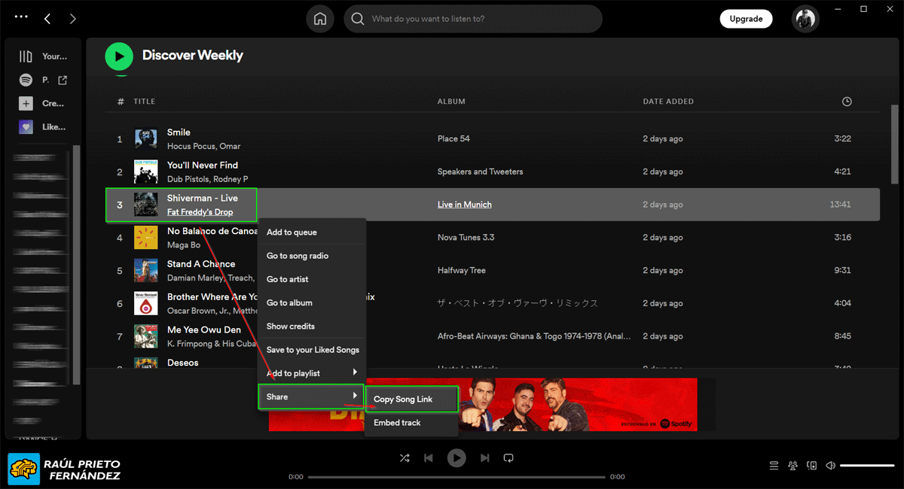Navigate back with the left arrow

click(47, 19)
